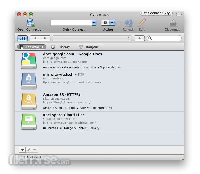Edit selected bookmark with bottom pencil button
This screenshot has width=200, height=174.
pos(29,150)
